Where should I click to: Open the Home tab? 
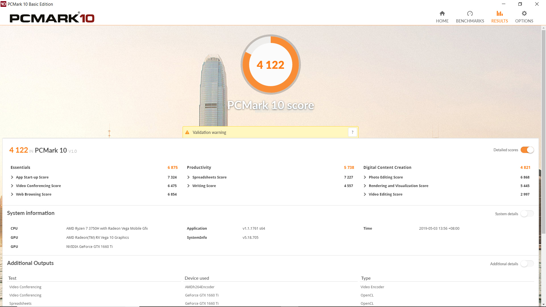442,17
